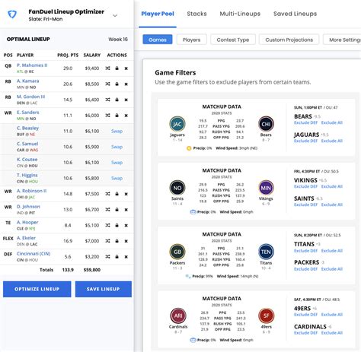Lock D. Johnson in lineup
Image resolution: width=361 pixels, height=352 pixels.
click(117, 210)
